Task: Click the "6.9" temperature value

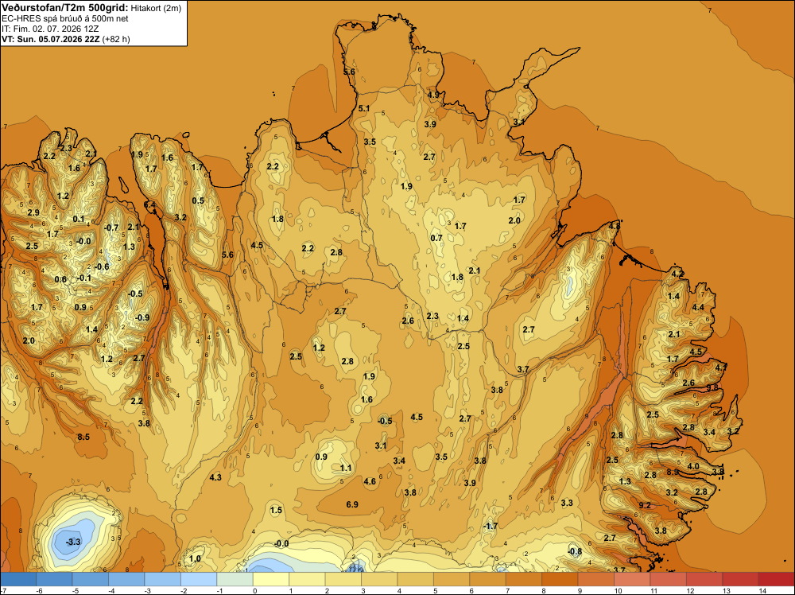Action: (x=352, y=504)
